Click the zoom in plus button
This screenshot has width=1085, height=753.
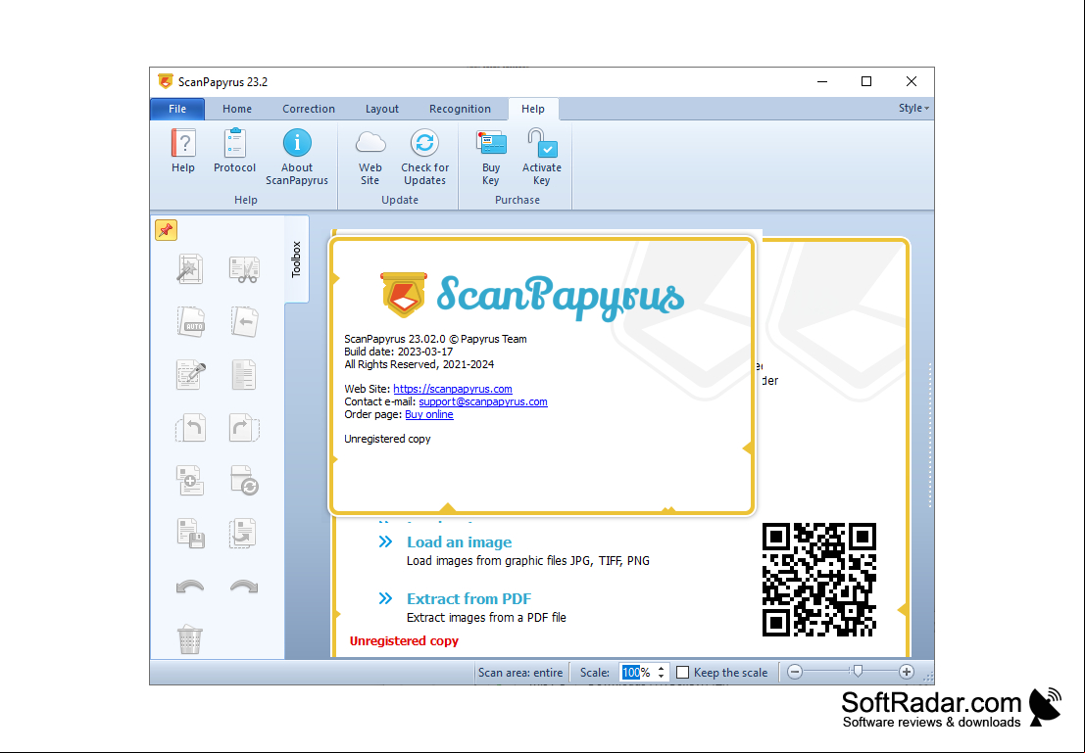(x=907, y=672)
